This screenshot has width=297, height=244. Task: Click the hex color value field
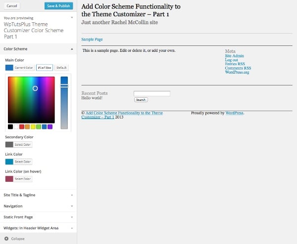point(45,68)
